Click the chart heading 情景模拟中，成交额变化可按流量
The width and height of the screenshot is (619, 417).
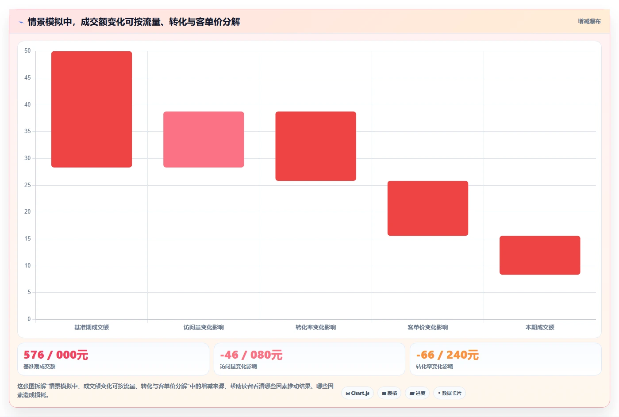coord(134,22)
